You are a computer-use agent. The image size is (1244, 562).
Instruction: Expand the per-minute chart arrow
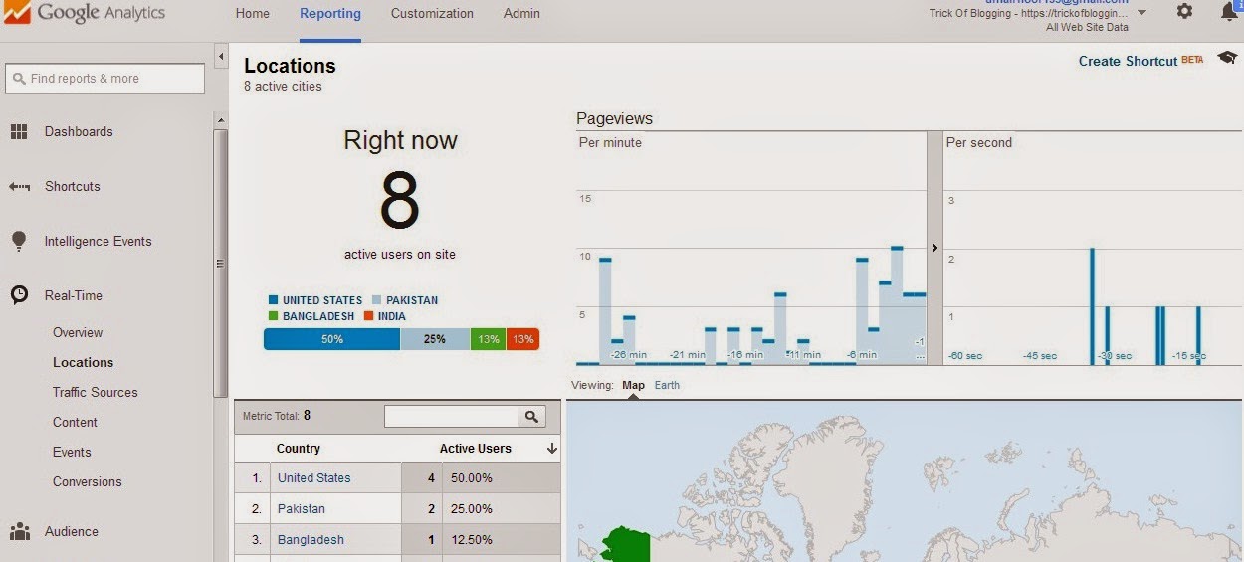click(x=934, y=248)
